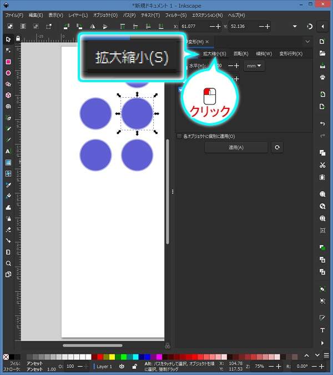Expand snap options arrow
This screenshot has width=333, height=375.
(322, 26)
